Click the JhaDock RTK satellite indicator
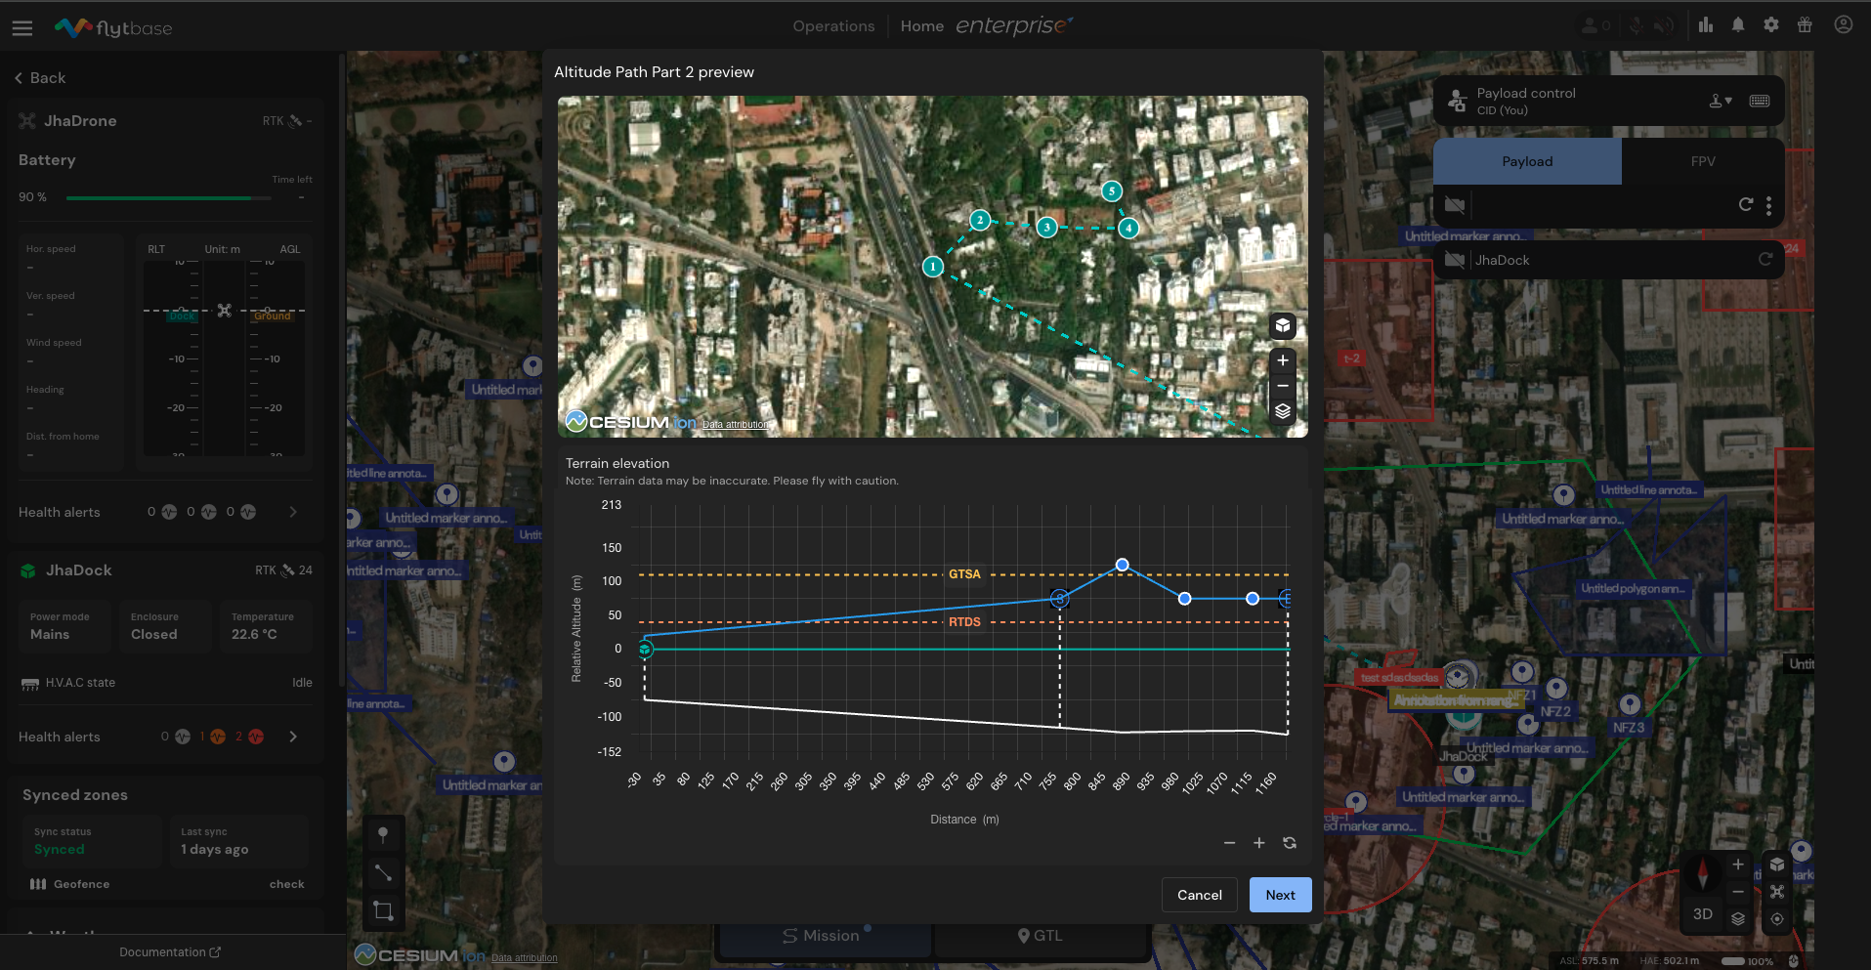Image resolution: width=1871 pixels, height=970 pixels. pyautogui.click(x=283, y=570)
